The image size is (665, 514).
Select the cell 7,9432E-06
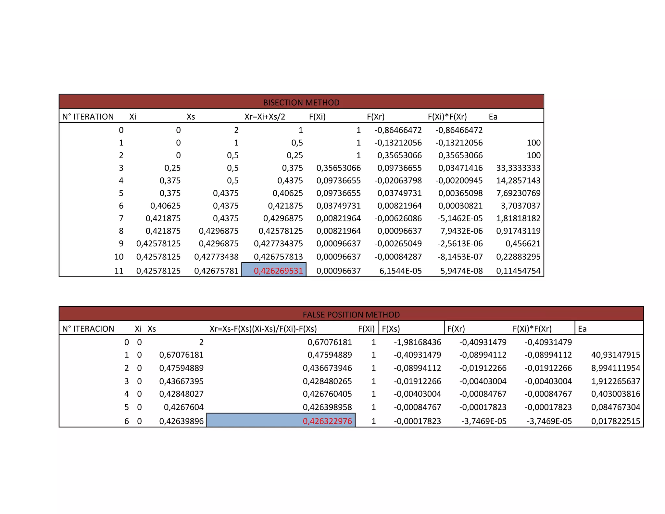tap(461, 231)
